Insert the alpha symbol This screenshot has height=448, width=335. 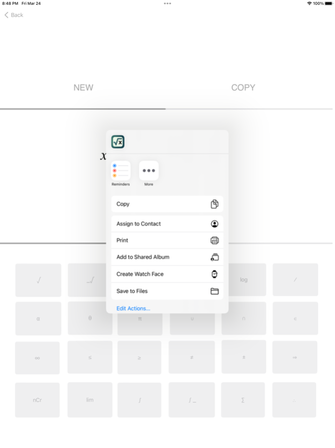pyautogui.click(x=38, y=319)
